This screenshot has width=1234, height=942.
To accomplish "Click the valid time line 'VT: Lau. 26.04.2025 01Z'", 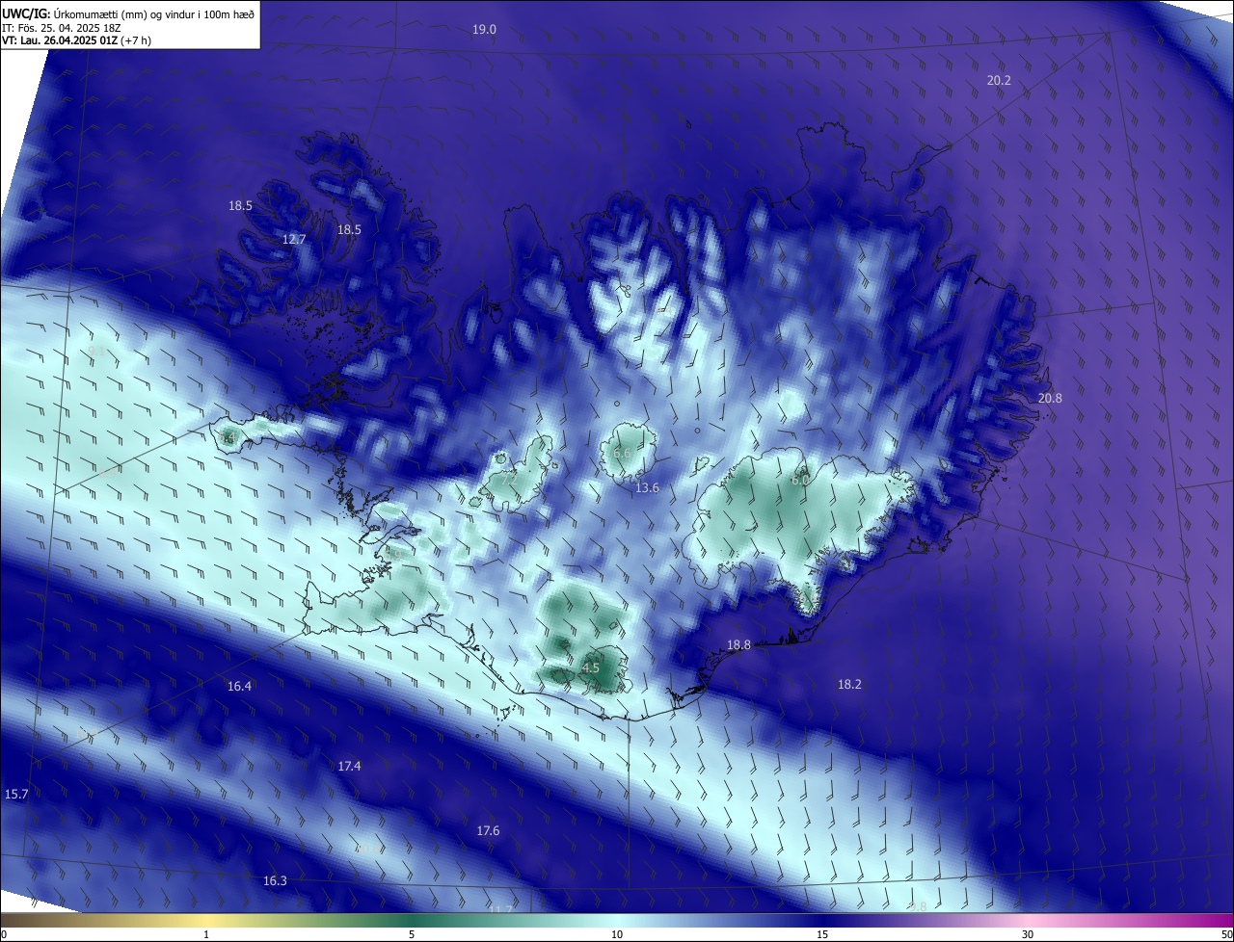I will pyautogui.click(x=60, y=40).
